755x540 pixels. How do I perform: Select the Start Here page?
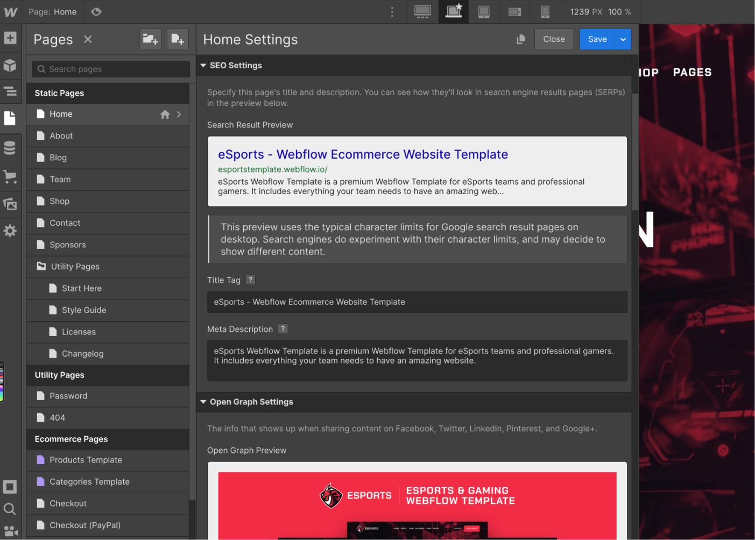[108, 288]
